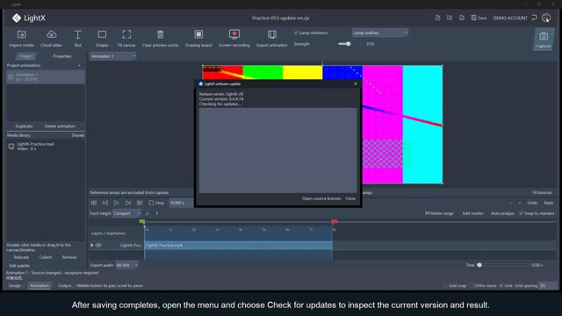
Task: Click the second file icon left of Save
Action: pyautogui.click(x=450, y=18)
